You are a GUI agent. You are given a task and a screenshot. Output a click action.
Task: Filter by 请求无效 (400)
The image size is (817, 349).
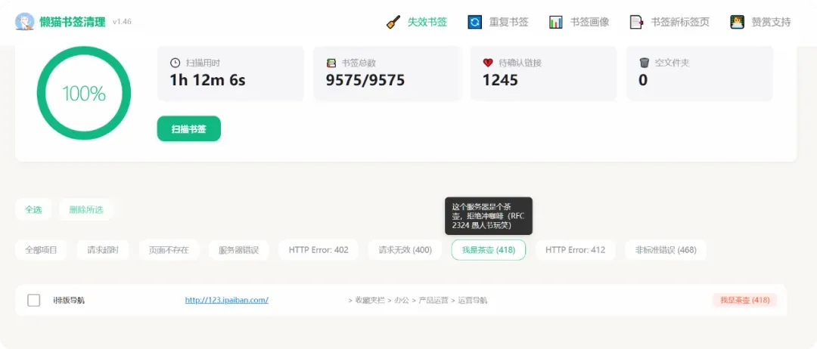(x=405, y=250)
